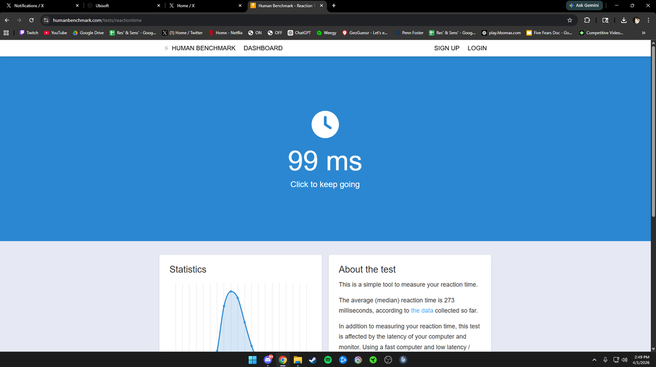Open the new tab plus button

click(333, 6)
